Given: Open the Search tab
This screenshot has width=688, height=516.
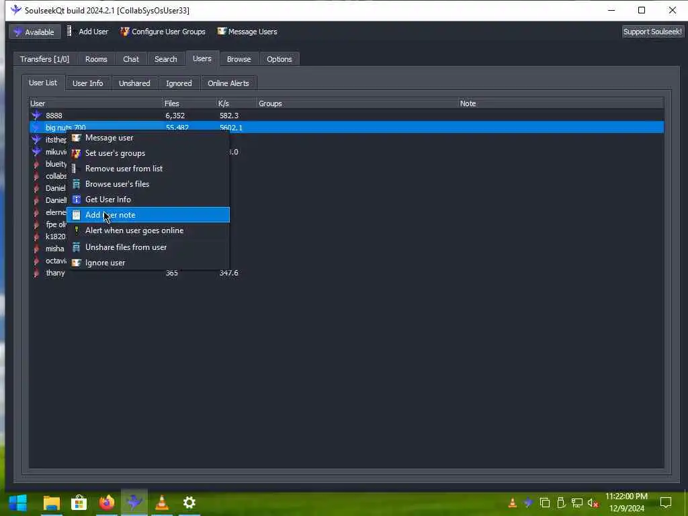Looking at the screenshot, I should coord(165,59).
